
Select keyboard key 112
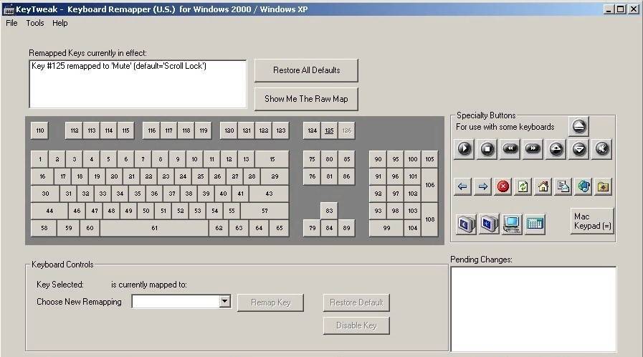(75, 130)
